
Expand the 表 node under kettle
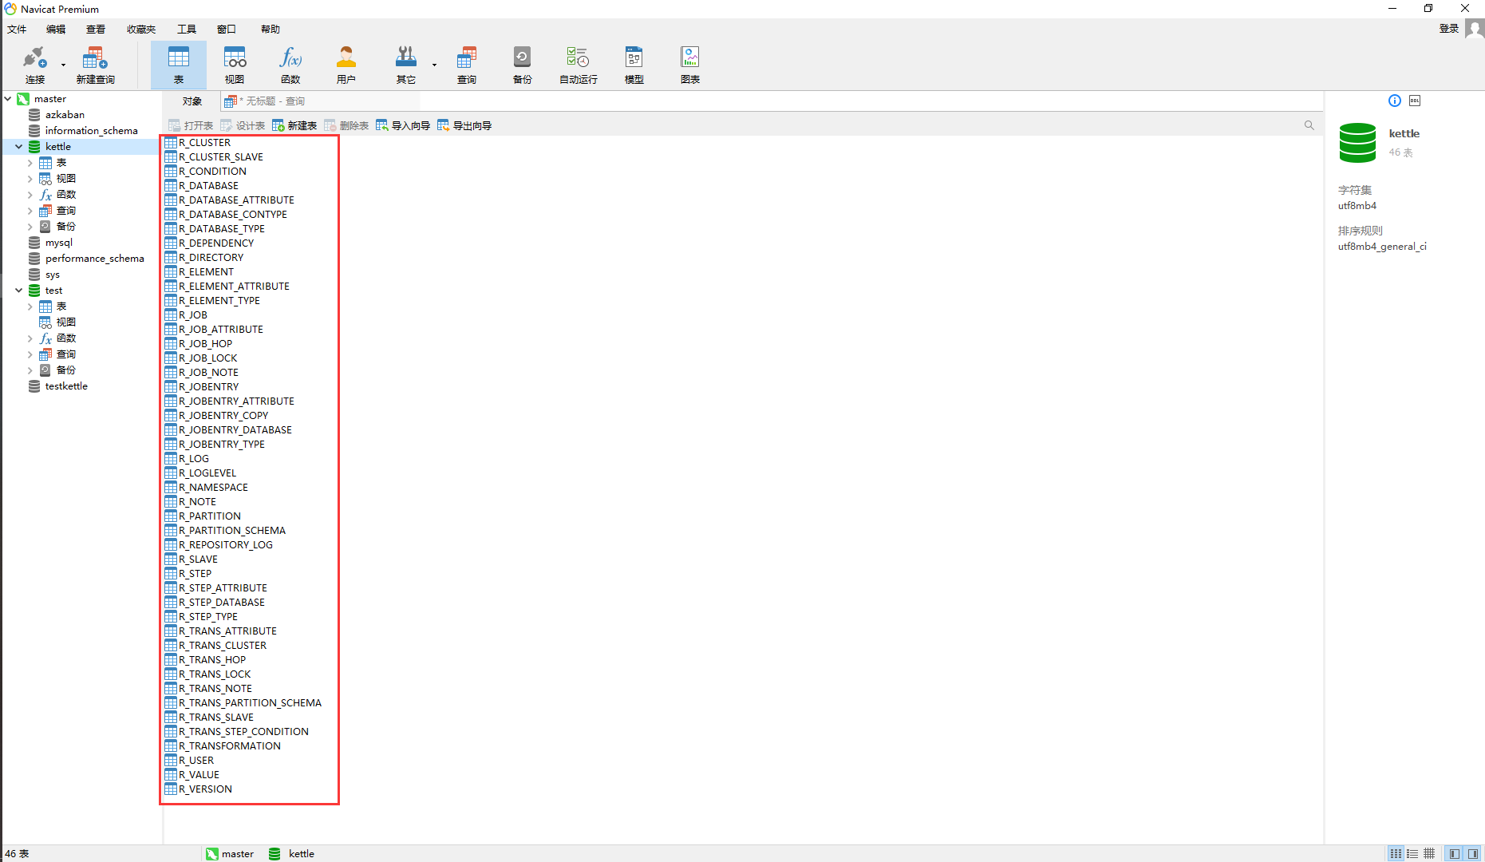click(30, 163)
